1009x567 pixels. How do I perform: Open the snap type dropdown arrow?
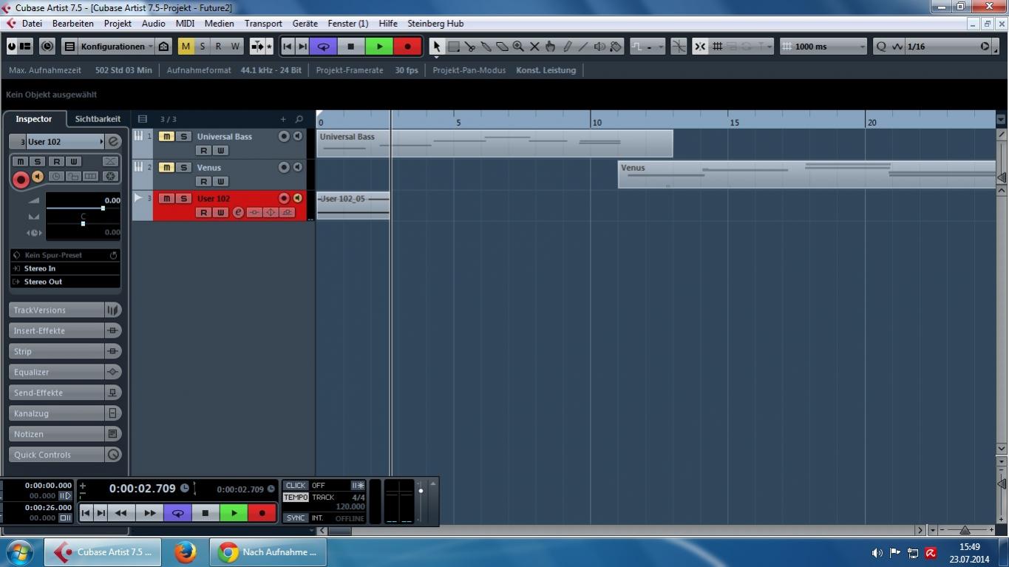(770, 47)
